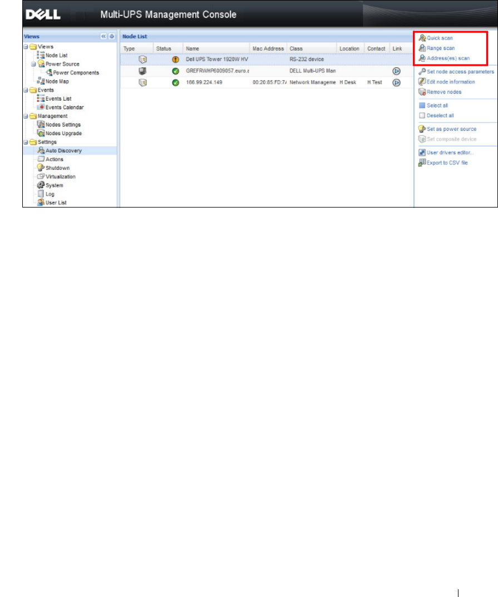
Task: Open Node Map view
Action: pos(57,81)
